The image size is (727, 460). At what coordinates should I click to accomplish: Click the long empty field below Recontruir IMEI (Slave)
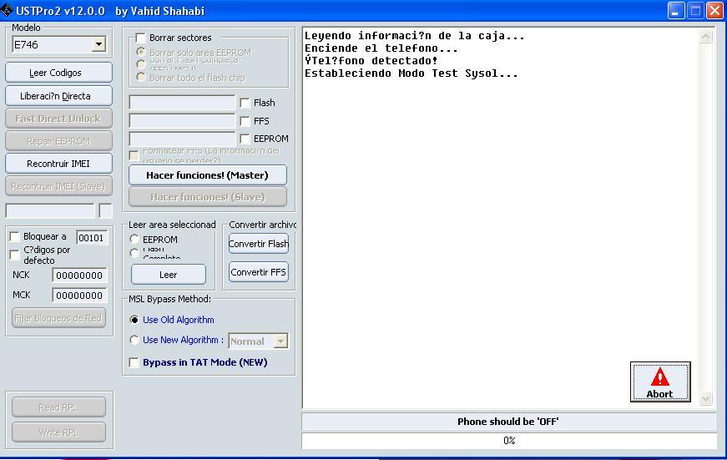pos(50,211)
